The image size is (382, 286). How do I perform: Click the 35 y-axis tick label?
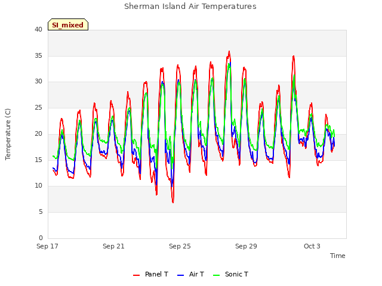click(38, 55)
